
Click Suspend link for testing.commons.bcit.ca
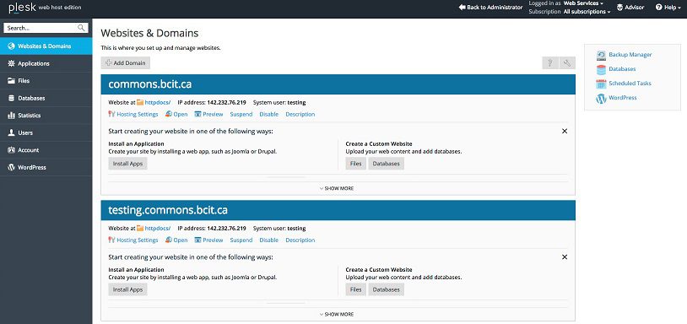[x=241, y=240]
